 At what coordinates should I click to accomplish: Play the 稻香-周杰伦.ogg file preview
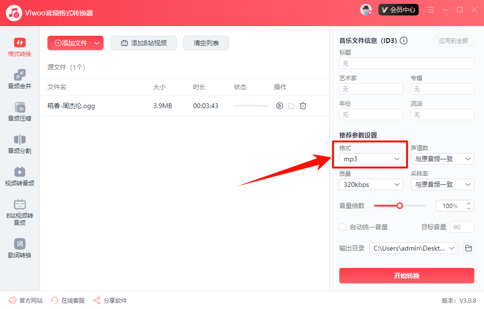pyautogui.click(x=279, y=105)
